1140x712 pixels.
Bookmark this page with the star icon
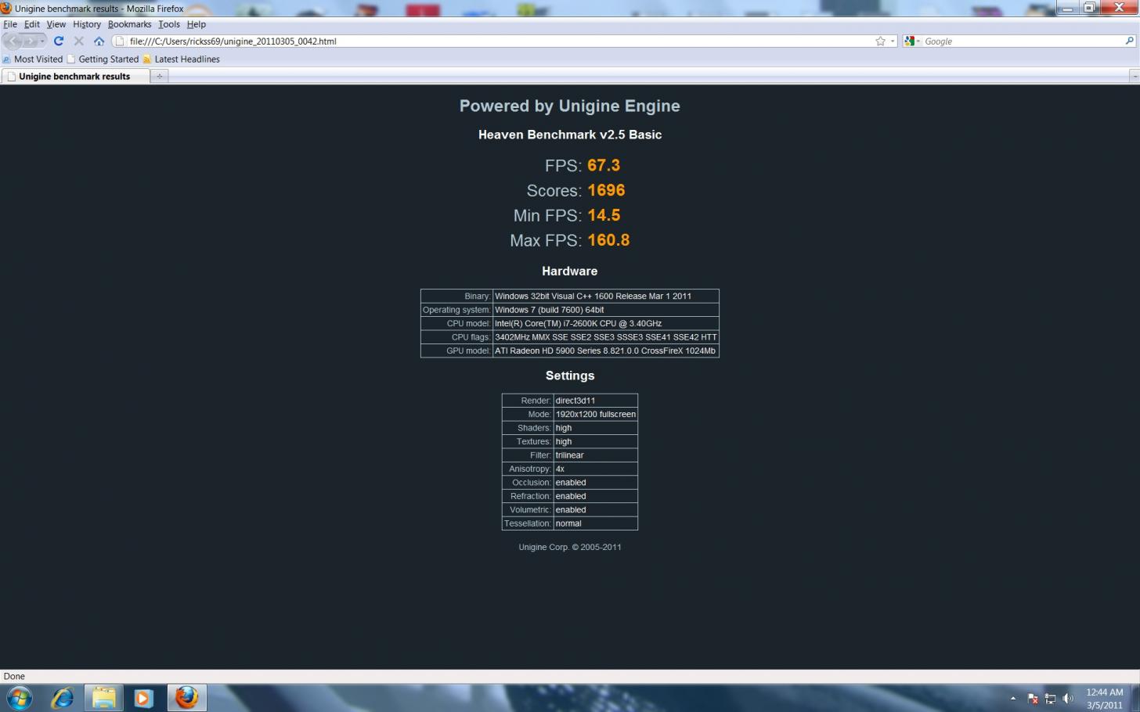880,41
